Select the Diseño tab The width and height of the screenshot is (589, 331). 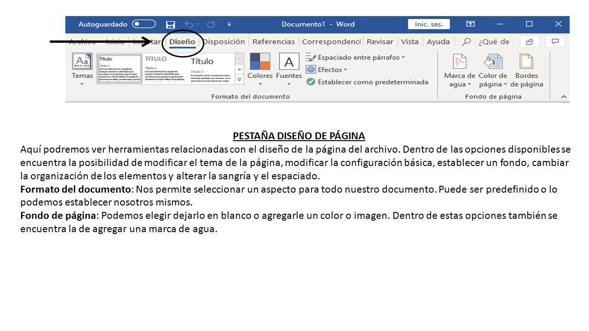pos(182,42)
